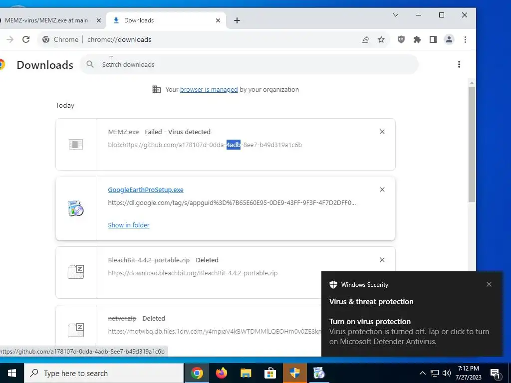Open the Downloads page more actions menu
Screen dimensions: 511x383
(x=459, y=64)
